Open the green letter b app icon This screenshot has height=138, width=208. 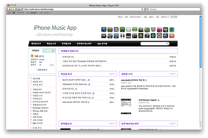pos(147,29)
